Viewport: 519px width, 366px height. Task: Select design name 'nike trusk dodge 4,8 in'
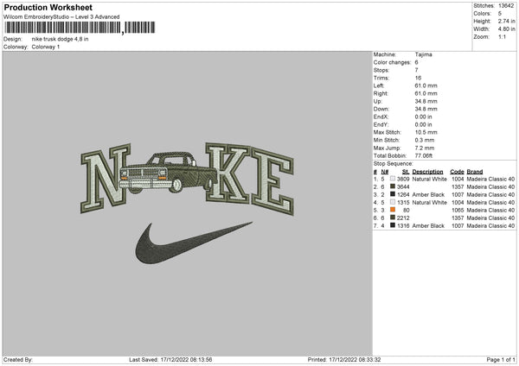coord(60,39)
